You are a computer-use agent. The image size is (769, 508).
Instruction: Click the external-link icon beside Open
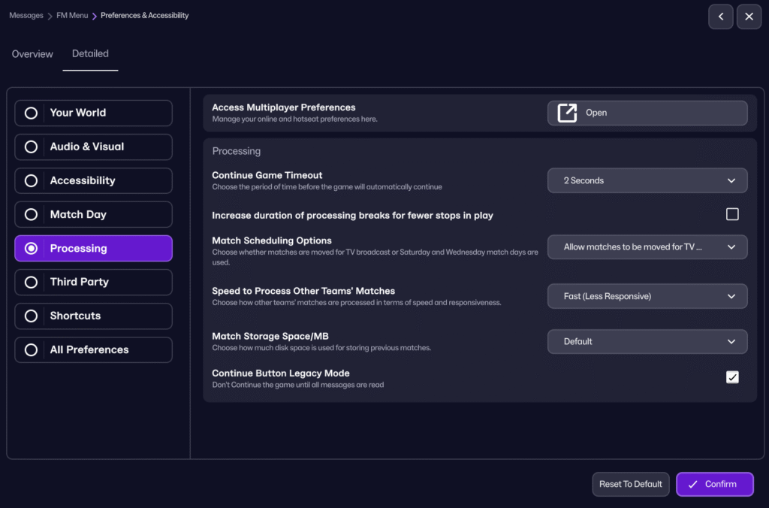click(x=567, y=113)
